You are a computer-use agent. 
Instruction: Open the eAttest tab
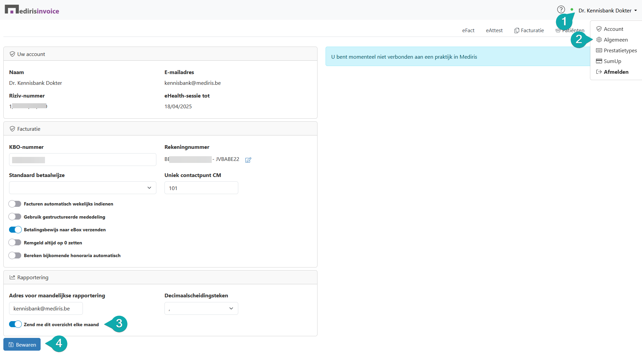[494, 31]
